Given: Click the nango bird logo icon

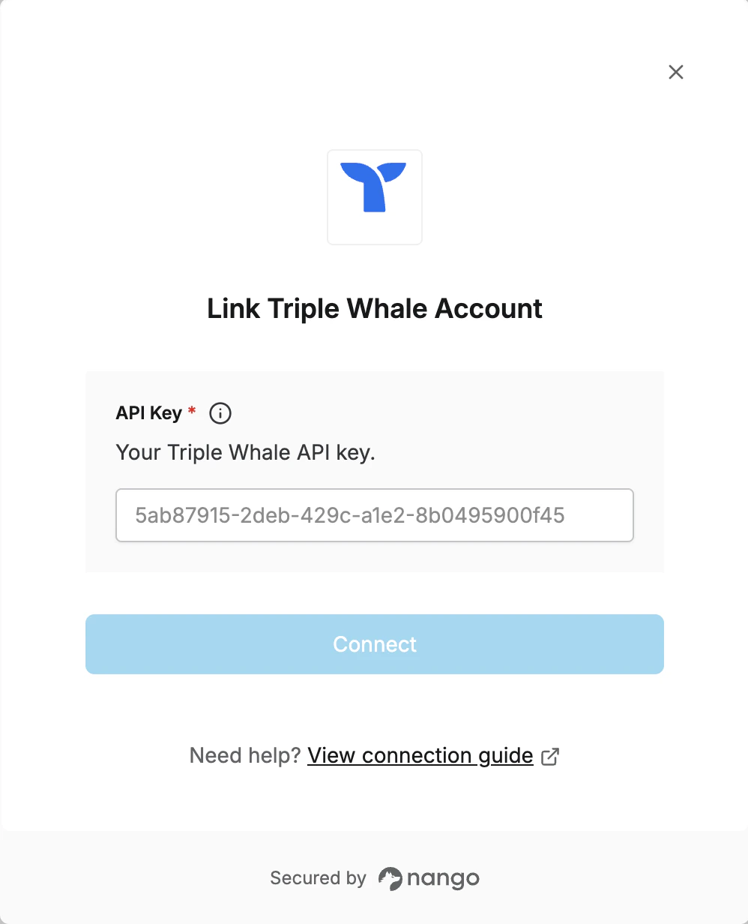Looking at the screenshot, I should (x=390, y=878).
